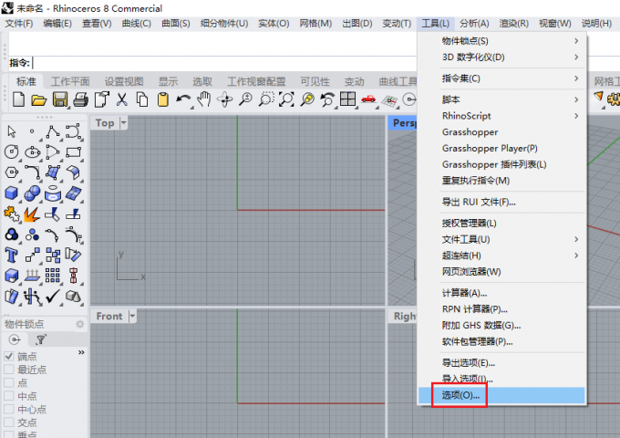Click the 指令 command input field
The width and height of the screenshot is (620, 438).
pyautogui.click(x=223, y=63)
